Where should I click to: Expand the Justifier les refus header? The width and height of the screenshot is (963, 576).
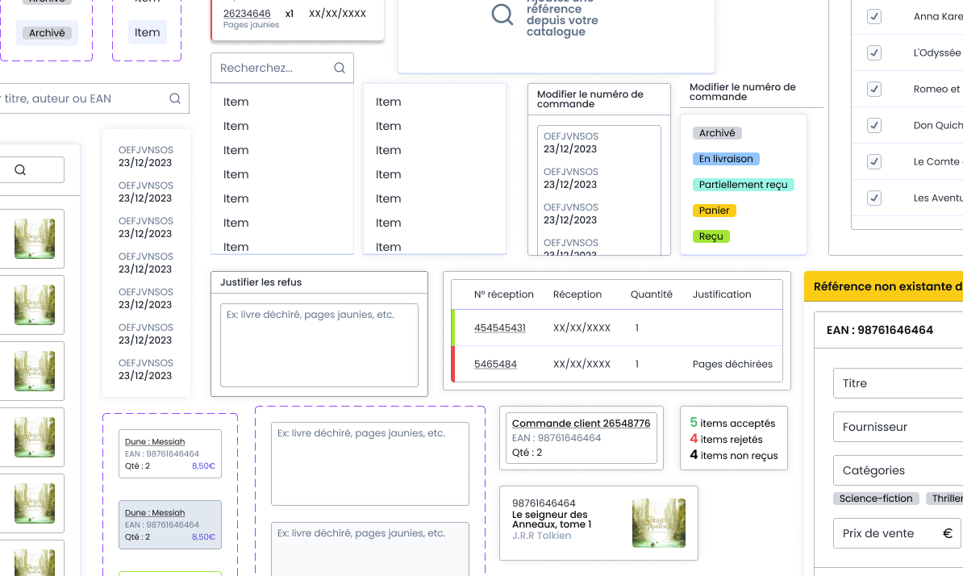click(319, 282)
